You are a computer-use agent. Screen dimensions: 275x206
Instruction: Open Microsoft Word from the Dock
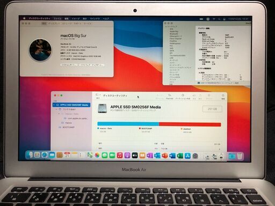pyautogui.click(x=172, y=156)
